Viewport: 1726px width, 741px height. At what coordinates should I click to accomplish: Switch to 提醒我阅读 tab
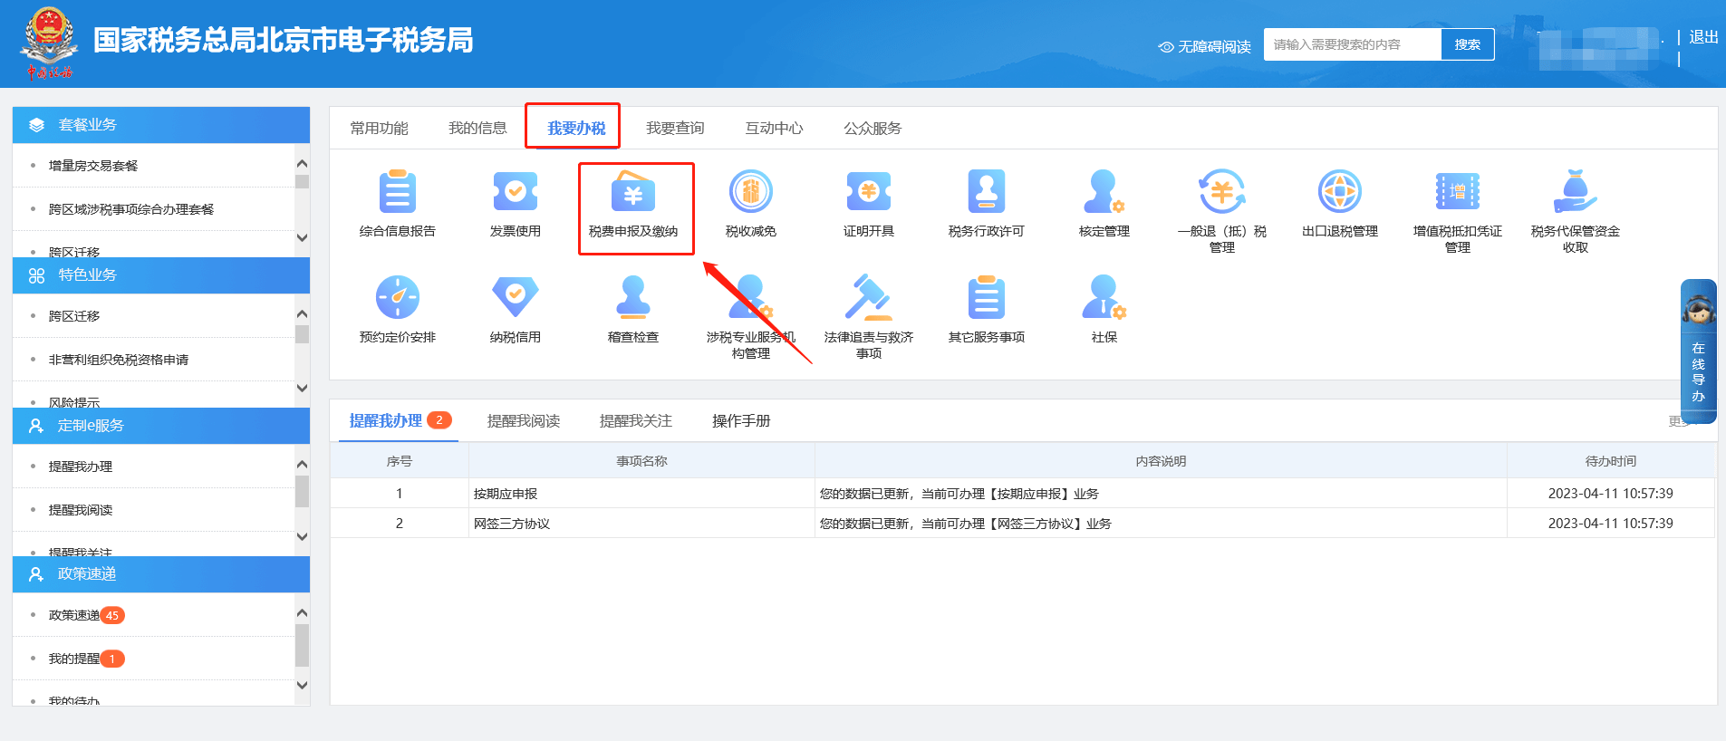pos(524,420)
